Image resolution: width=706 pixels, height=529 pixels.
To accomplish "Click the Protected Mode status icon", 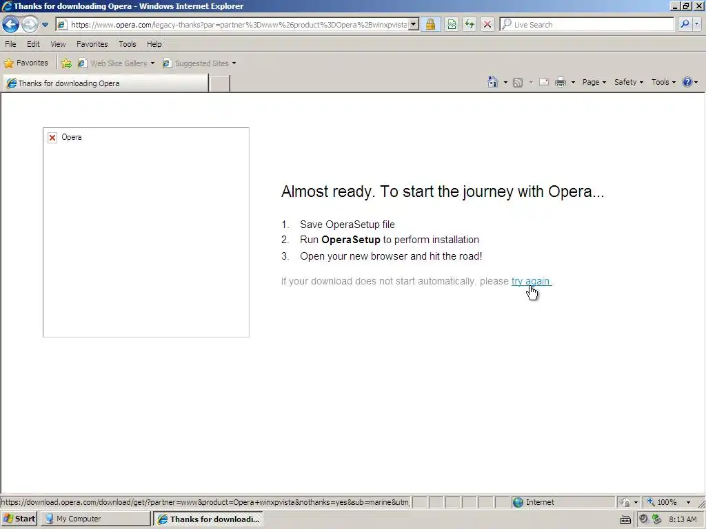I will (625, 502).
